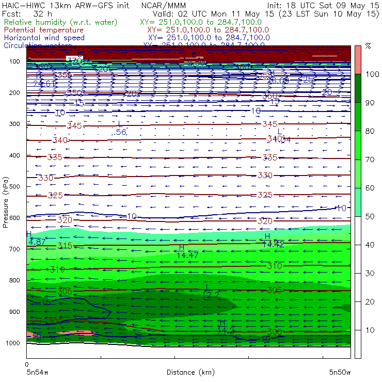Screen dimensions: 382x382
Task: Click the 'Fcst: 32 h' forecast hour text
Action: click(27, 13)
